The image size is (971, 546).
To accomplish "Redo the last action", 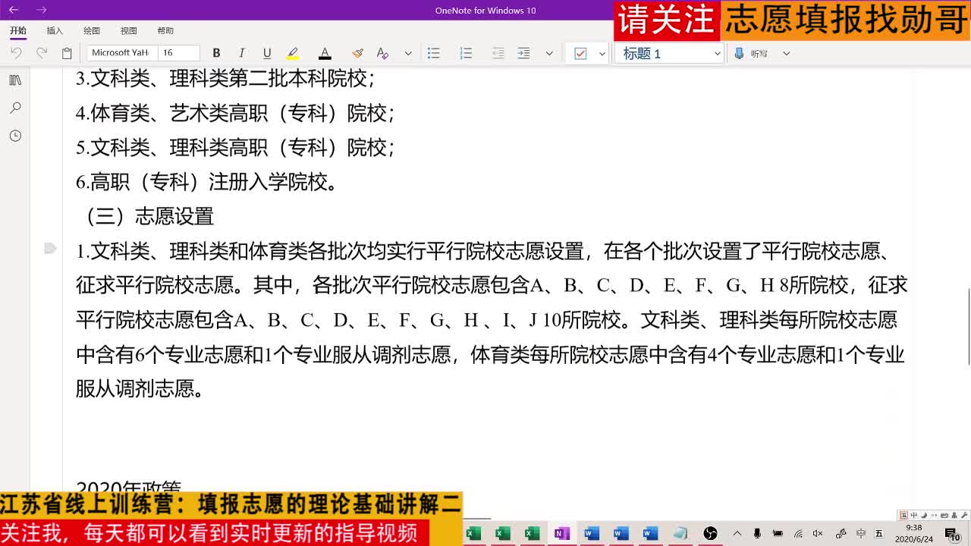I will [42, 53].
